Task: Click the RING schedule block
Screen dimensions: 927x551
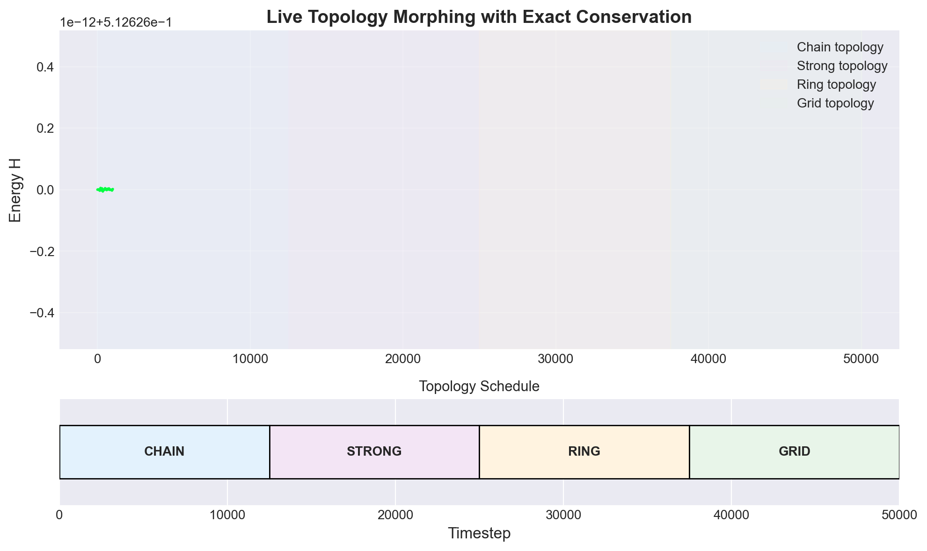Action: [x=584, y=451]
